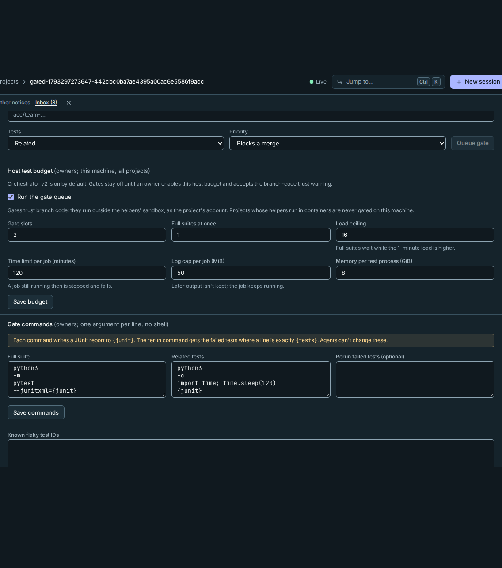Focus the Time limit per job field
Viewport: 502px width, 568px height.
click(x=87, y=273)
